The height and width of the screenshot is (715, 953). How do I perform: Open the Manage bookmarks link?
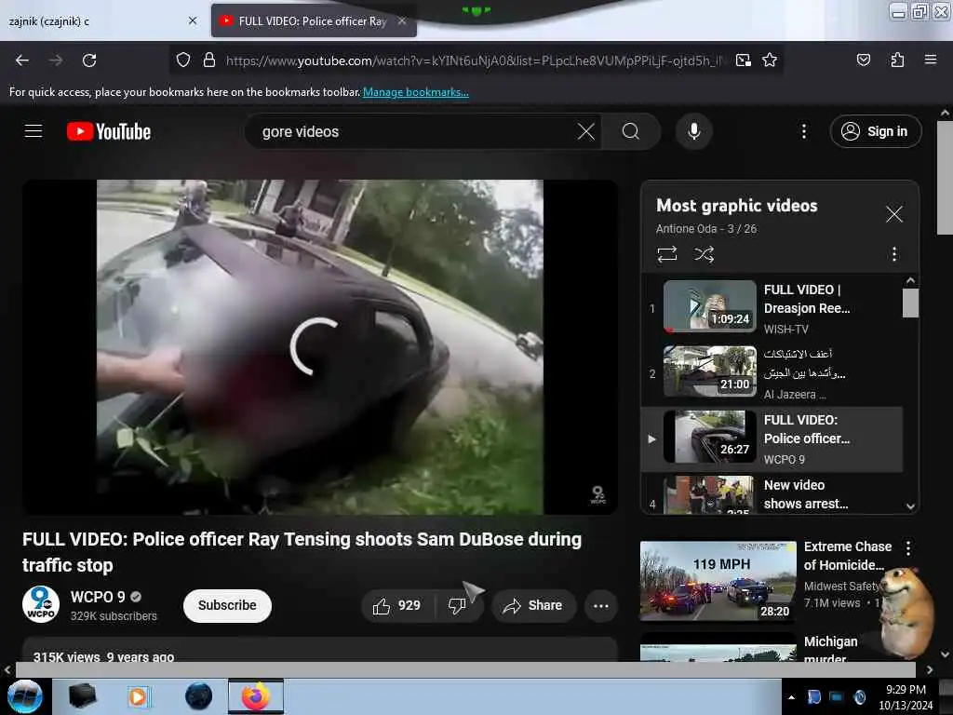[x=416, y=92]
